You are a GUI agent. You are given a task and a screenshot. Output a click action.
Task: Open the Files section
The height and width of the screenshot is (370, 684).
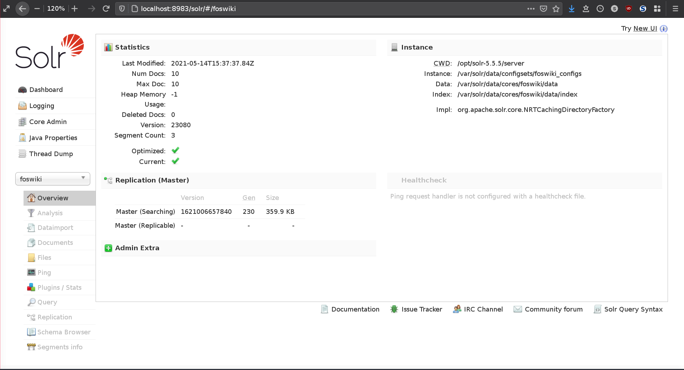[45, 258]
